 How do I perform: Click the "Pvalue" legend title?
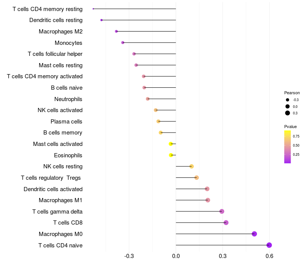[x=290, y=127]
